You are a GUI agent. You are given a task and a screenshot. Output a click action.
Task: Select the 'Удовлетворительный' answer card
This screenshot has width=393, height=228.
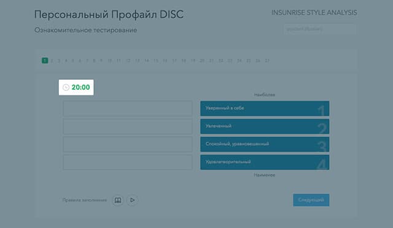point(265,162)
